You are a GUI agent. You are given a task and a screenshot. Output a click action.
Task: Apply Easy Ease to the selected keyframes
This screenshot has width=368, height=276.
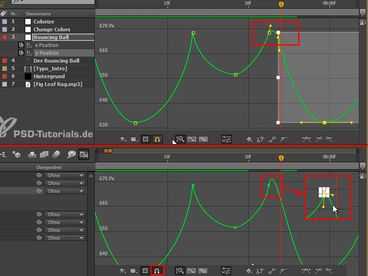(x=306, y=139)
